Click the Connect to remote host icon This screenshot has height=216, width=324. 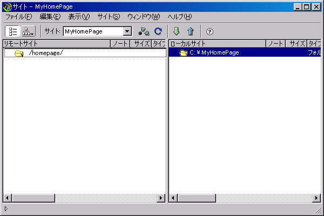[x=144, y=31]
